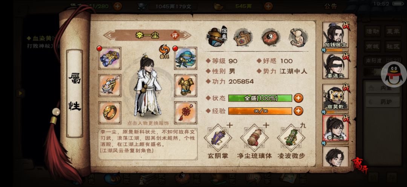Open the 信息 straw-hat info tab

[x=216, y=37]
